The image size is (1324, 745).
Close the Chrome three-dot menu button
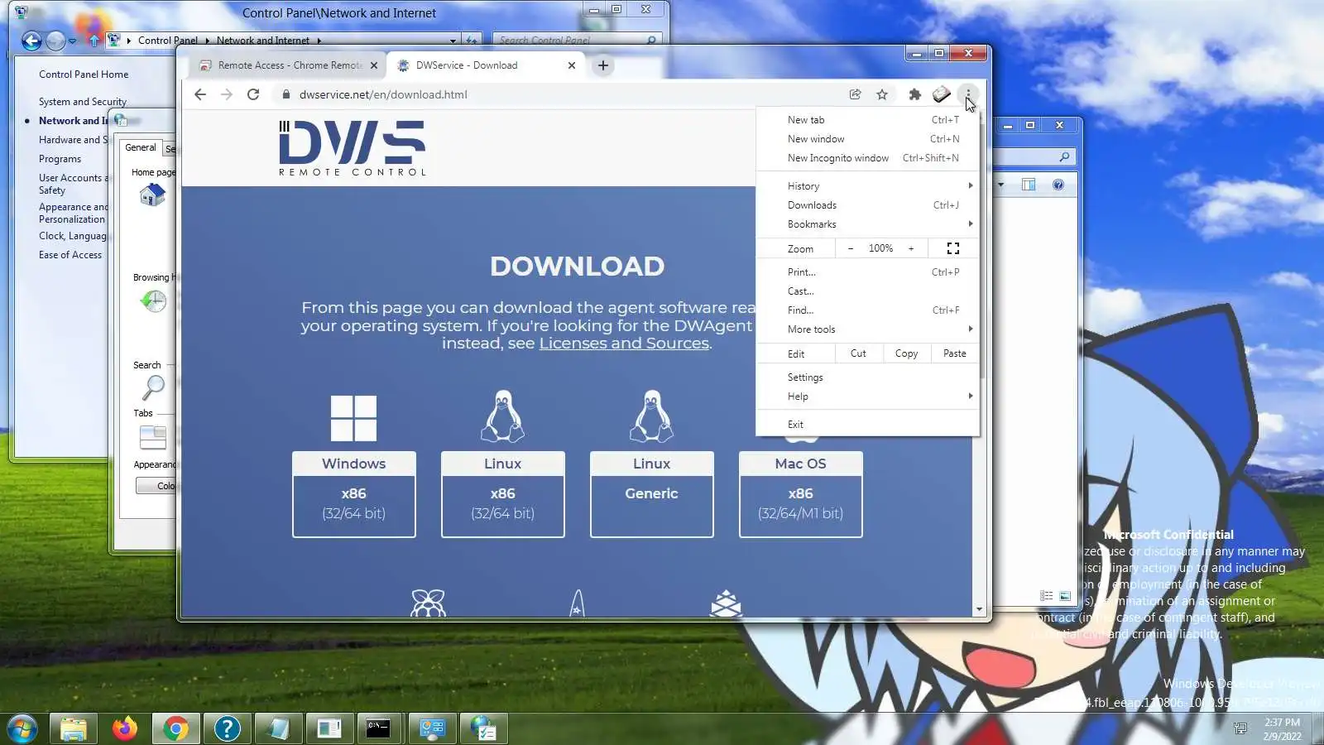[967, 94]
